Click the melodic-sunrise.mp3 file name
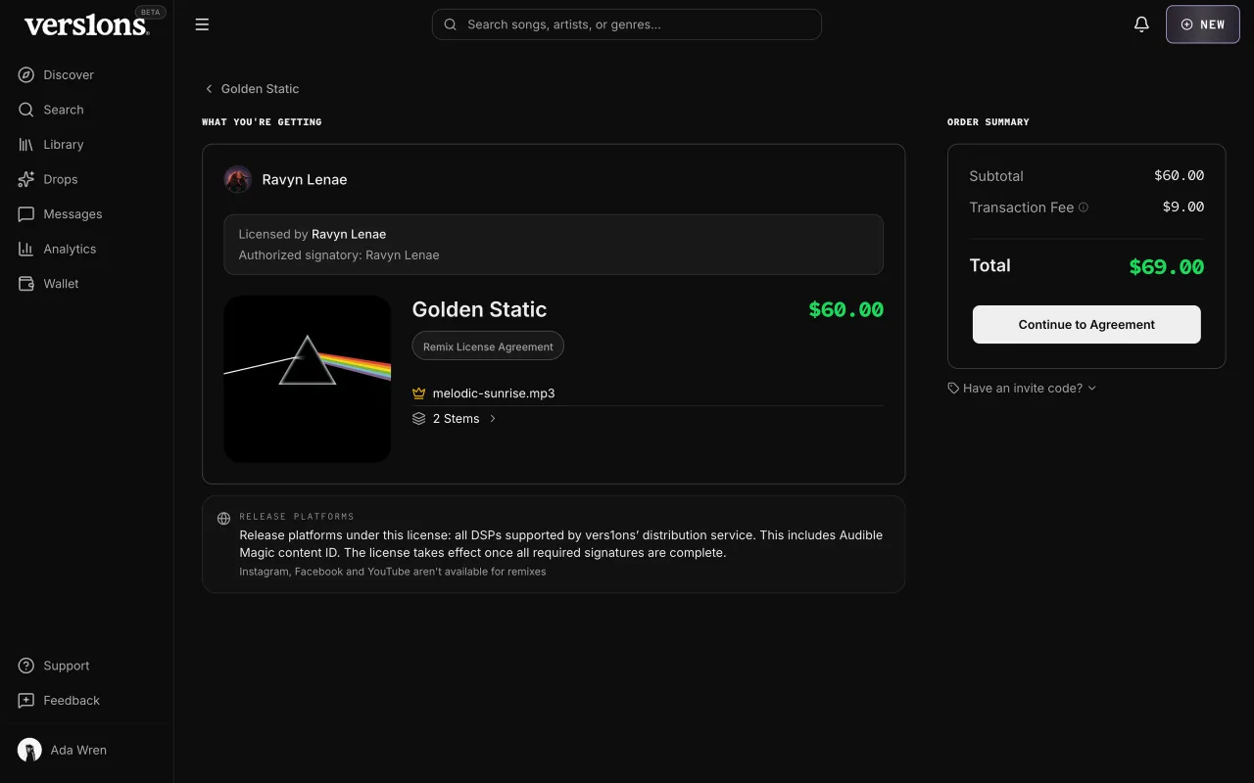1254x783 pixels. [x=494, y=393]
